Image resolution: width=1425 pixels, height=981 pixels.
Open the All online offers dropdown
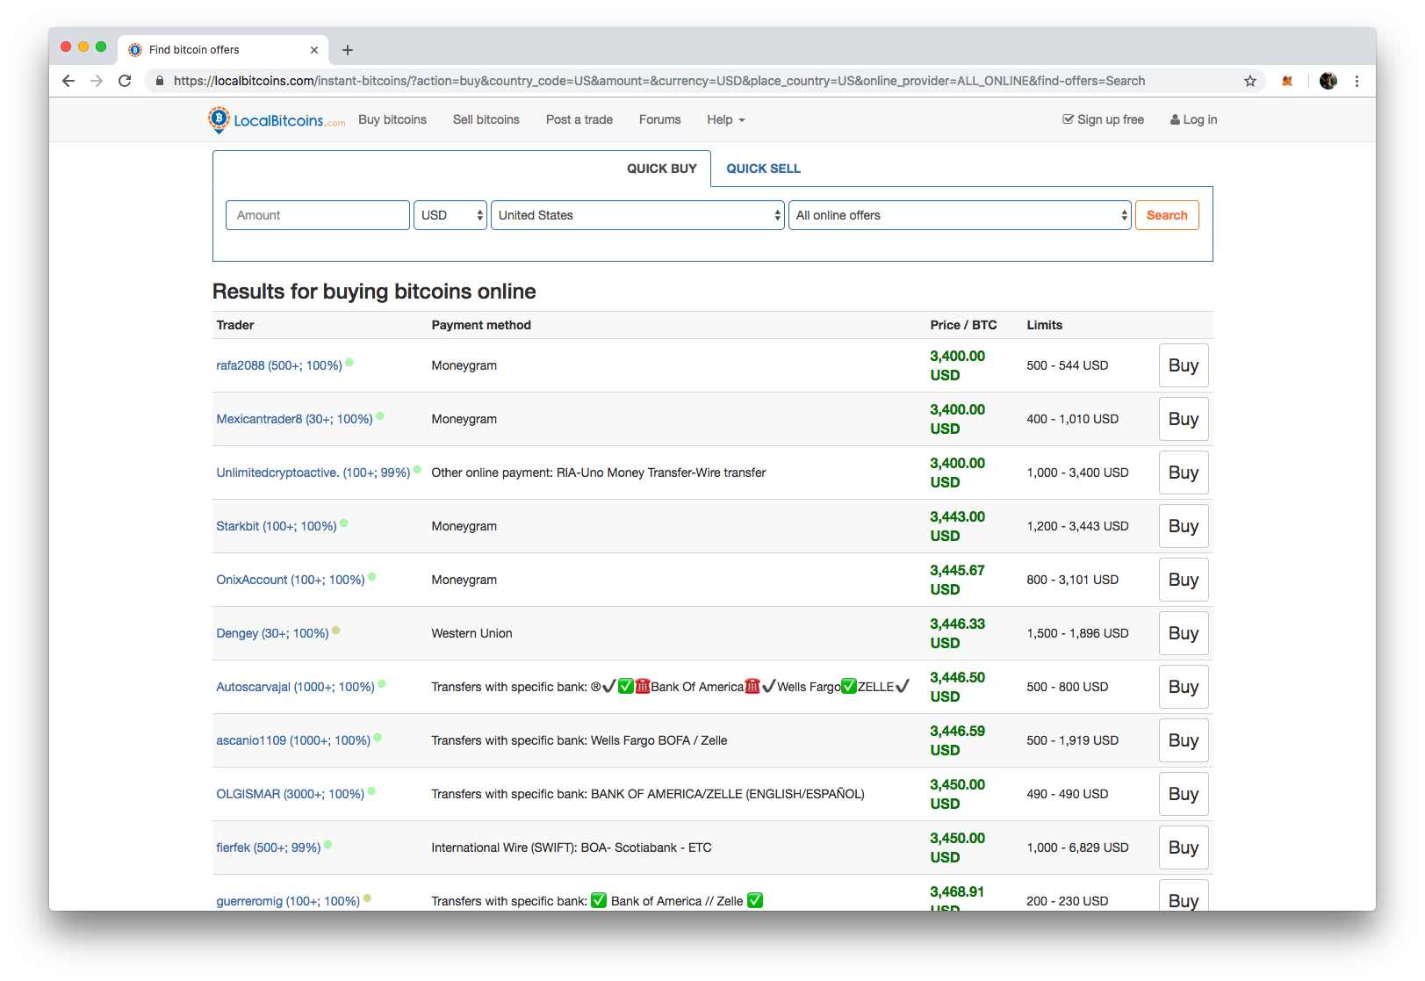coord(960,215)
